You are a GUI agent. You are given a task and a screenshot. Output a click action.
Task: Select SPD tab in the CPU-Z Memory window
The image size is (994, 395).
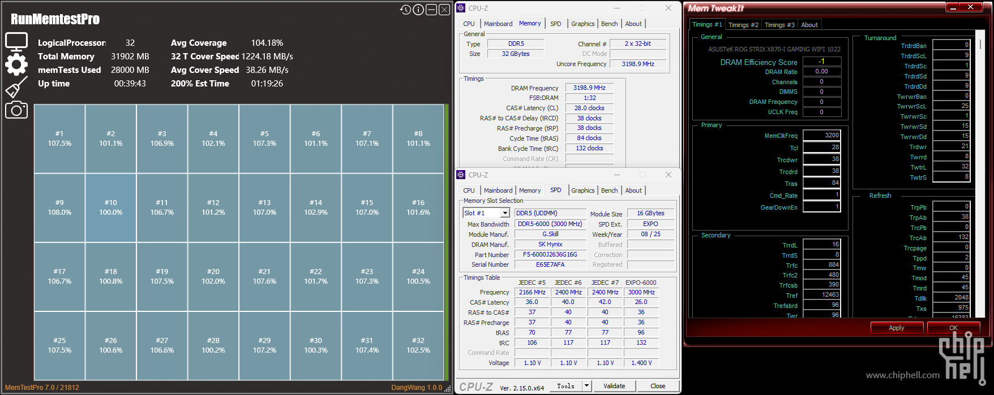[x=556, y=24]
